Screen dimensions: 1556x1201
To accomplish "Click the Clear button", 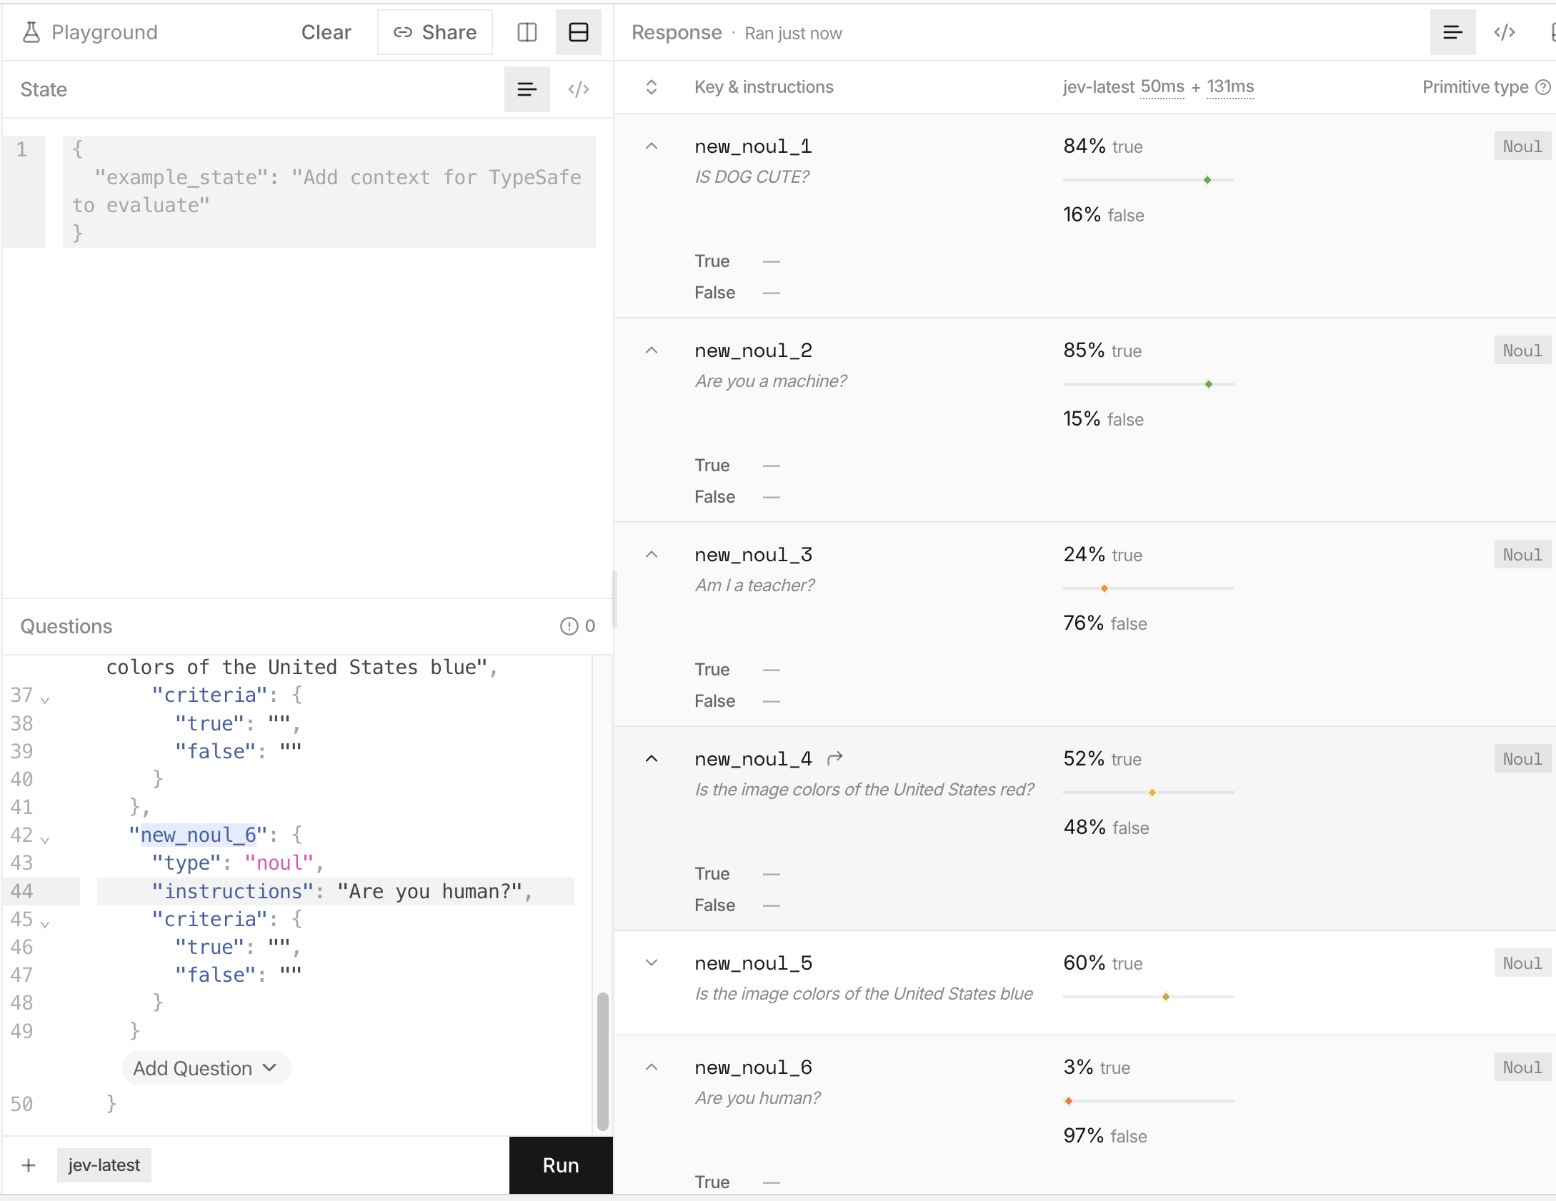I will 326,32.
